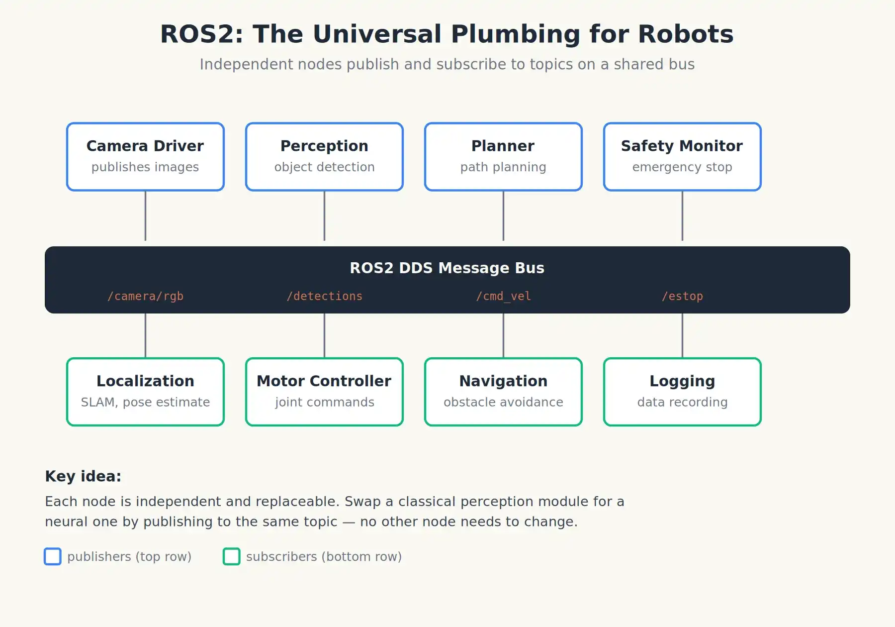Click the /cmd_vel topic label
This screenshot has width=895, height=627.
coord(503,296)
